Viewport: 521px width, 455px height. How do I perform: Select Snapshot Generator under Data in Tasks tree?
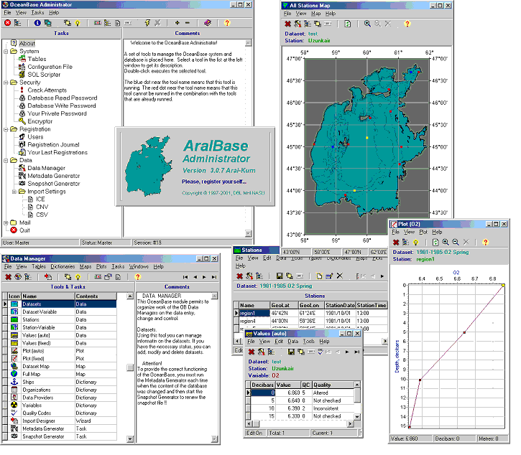53,184
